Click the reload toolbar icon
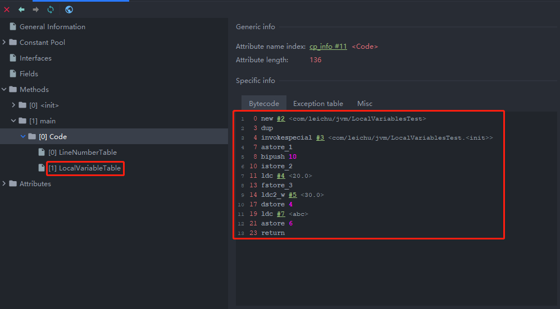Viewport: 560px width, 309px height. point(51,10)
